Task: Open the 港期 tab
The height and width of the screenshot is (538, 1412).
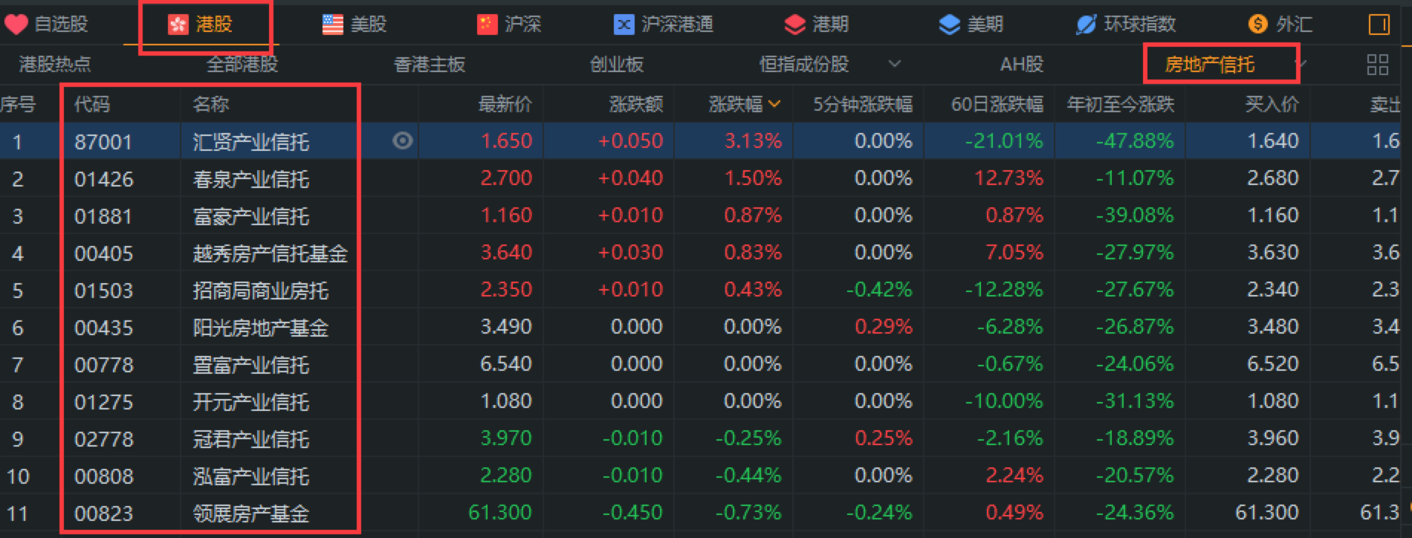Action: pyautogui.click(x=831, y=25)
